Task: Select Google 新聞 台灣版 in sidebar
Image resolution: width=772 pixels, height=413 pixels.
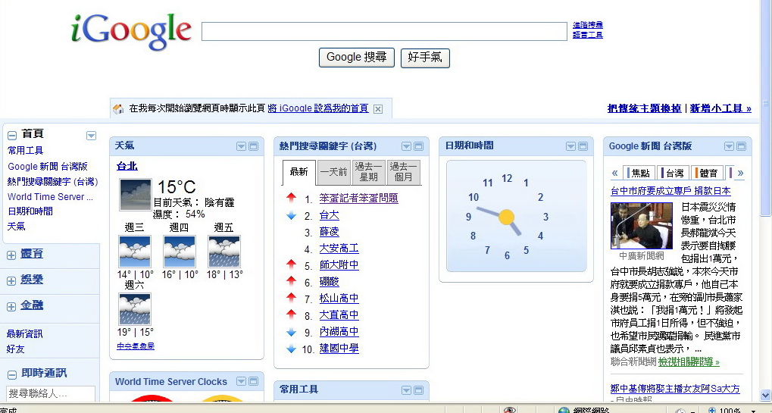Action: (x=48, y=167)
